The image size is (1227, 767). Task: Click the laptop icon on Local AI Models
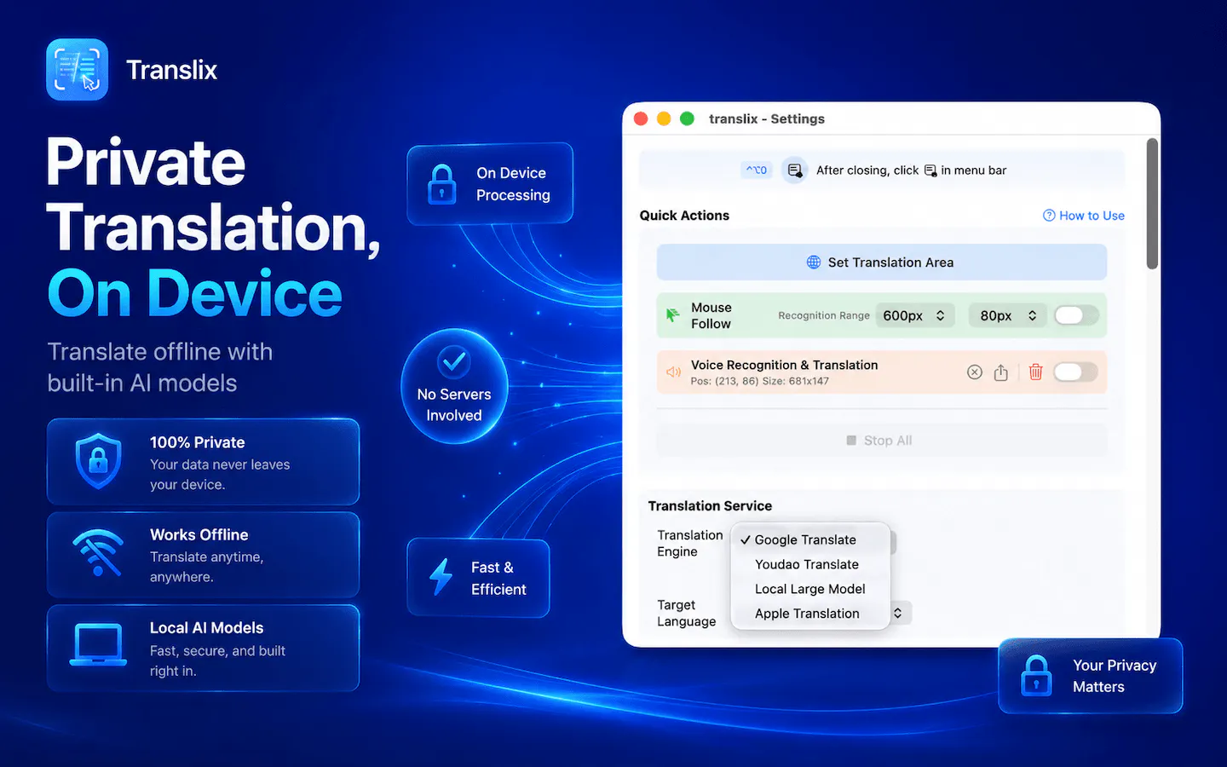click(x=98, y=645)
